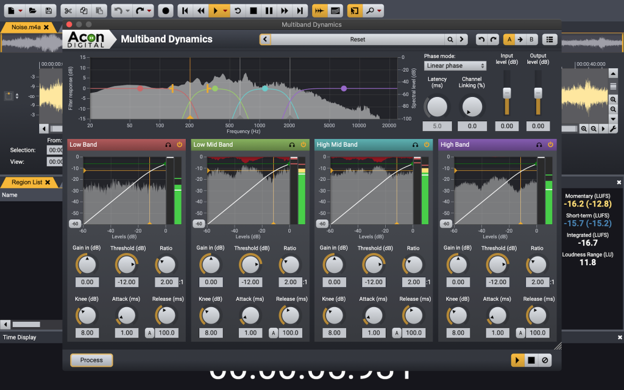Image resolution: width=624 pixels, height=390 pixels.
Task: Toggle the High Band power button
Action: [550, 145]
